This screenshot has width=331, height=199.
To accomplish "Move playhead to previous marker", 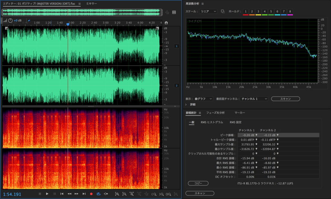I will coord(62,194).
